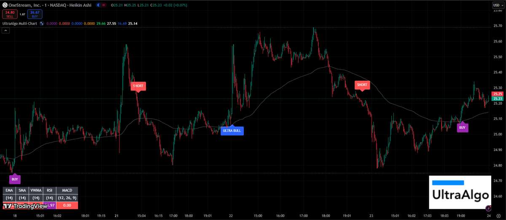Image resolution: width=506 pixels, height=220 pixels.
Task: Click the lightning icon by UltraAlgo logo
Action: 488,208
